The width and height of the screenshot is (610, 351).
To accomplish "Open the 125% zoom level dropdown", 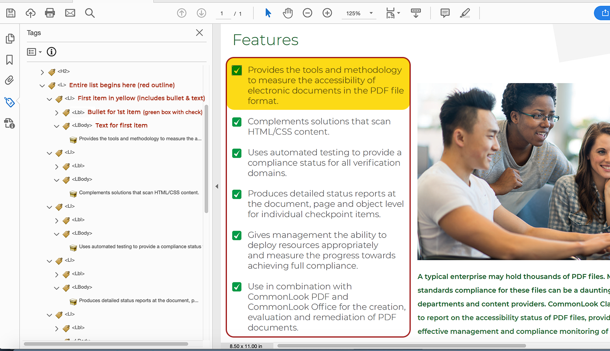I will (x=359, y=13).
